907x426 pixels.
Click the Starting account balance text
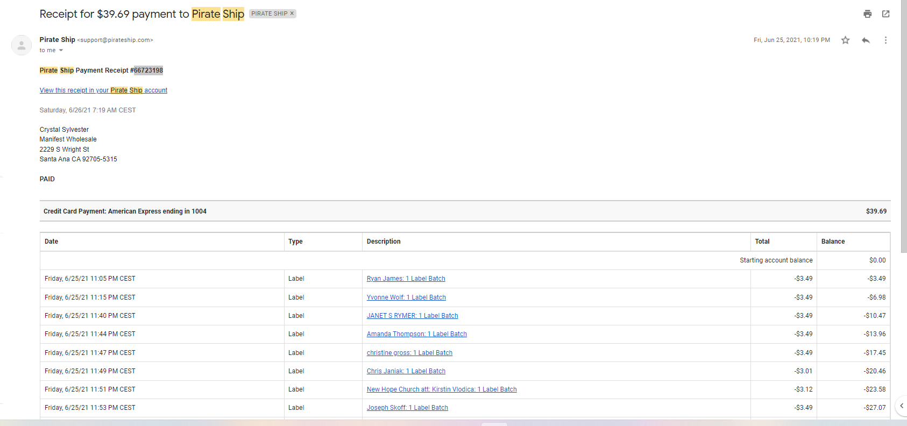click(x=776, y=260)
